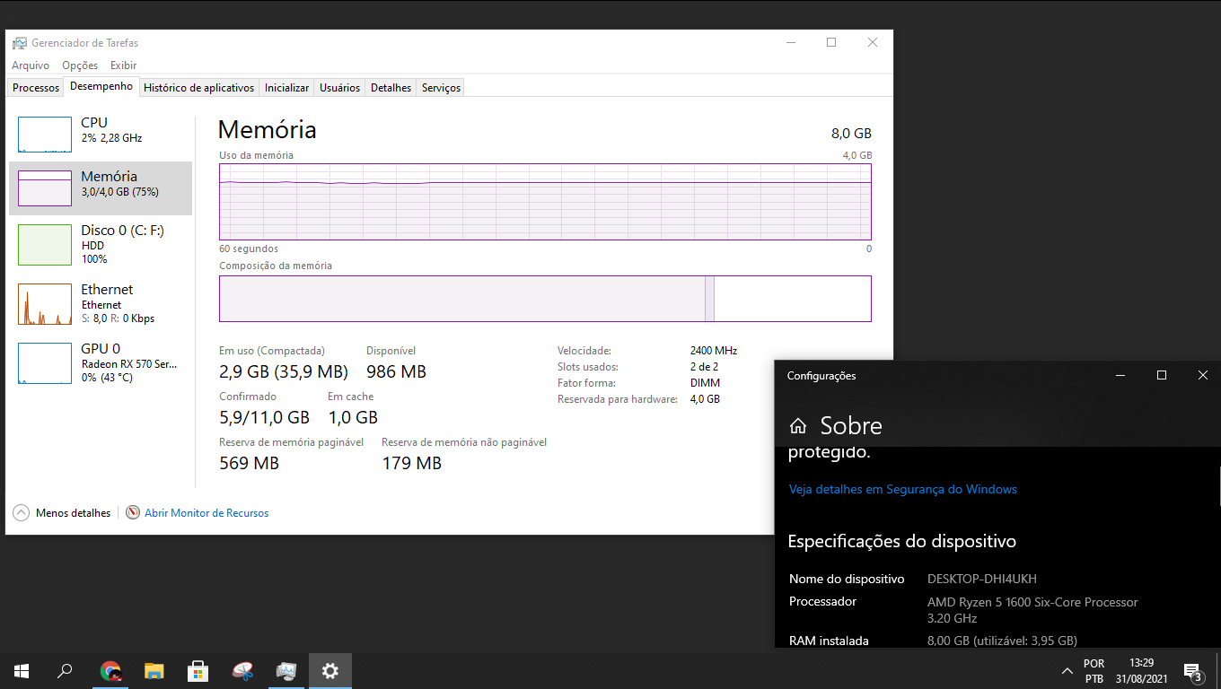Viewport: 1221px width, 689px height.
Task: Open File Explorer from taskbar
Action: [x=154, y=671]
